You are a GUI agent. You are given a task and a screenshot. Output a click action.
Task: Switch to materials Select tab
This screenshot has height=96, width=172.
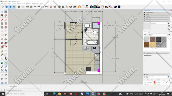145,32
